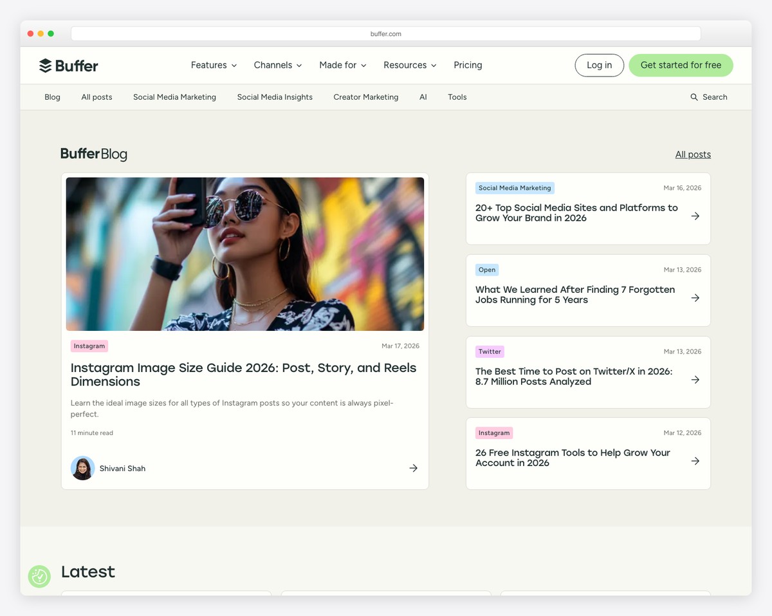The image size is (772, 616).
Task: Click the arrow on the Twitter/X best time article
Action: [x=695, y=380]
